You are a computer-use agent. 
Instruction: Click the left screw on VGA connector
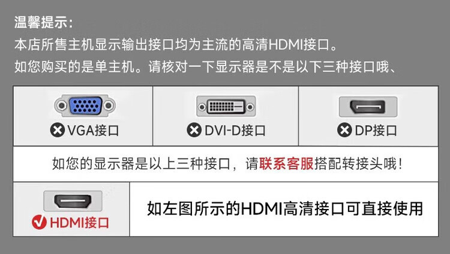[x=61, y=106]
